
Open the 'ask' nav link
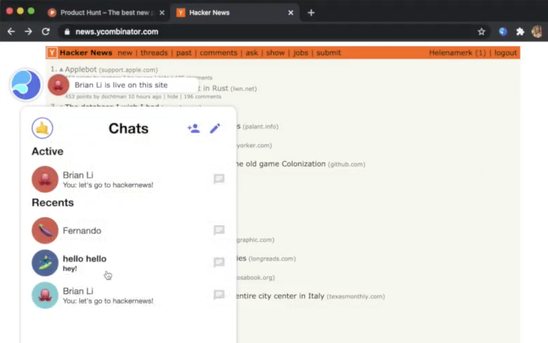(x=252, y=53)
